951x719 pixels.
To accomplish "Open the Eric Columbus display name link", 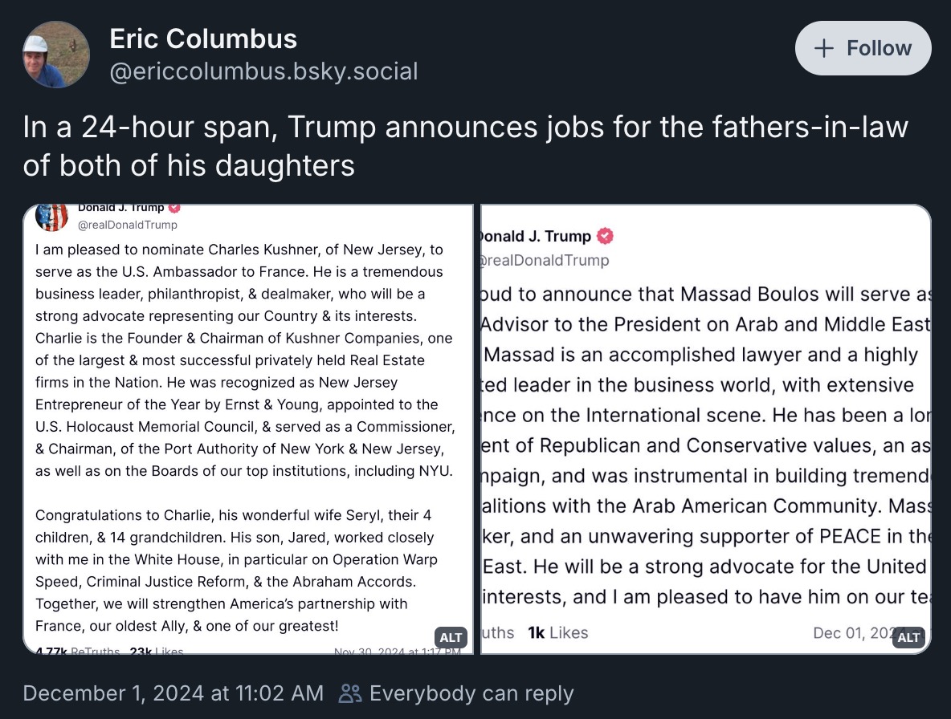I will point(203,39).
